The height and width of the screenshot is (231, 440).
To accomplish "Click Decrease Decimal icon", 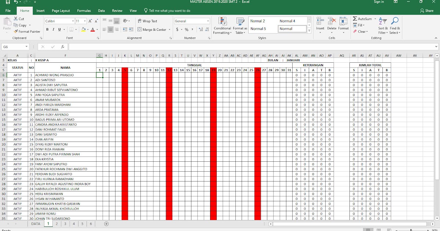I will tap(206, 29).
